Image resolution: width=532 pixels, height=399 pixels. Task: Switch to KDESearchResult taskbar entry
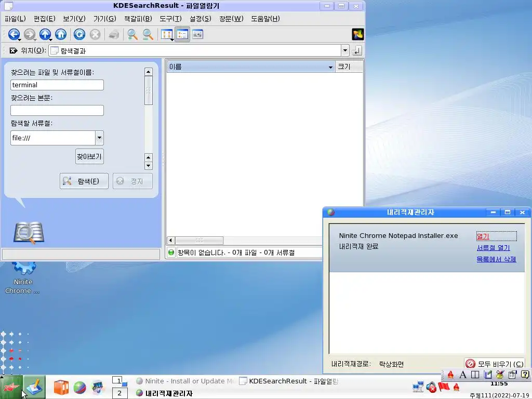tap(288, 381)
